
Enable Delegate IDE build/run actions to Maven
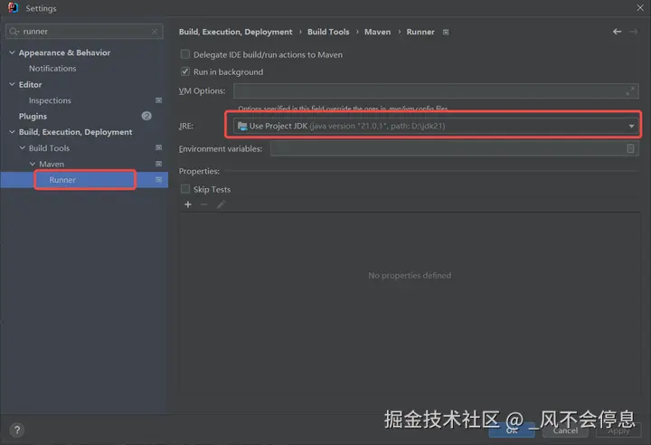coord(185,54)
